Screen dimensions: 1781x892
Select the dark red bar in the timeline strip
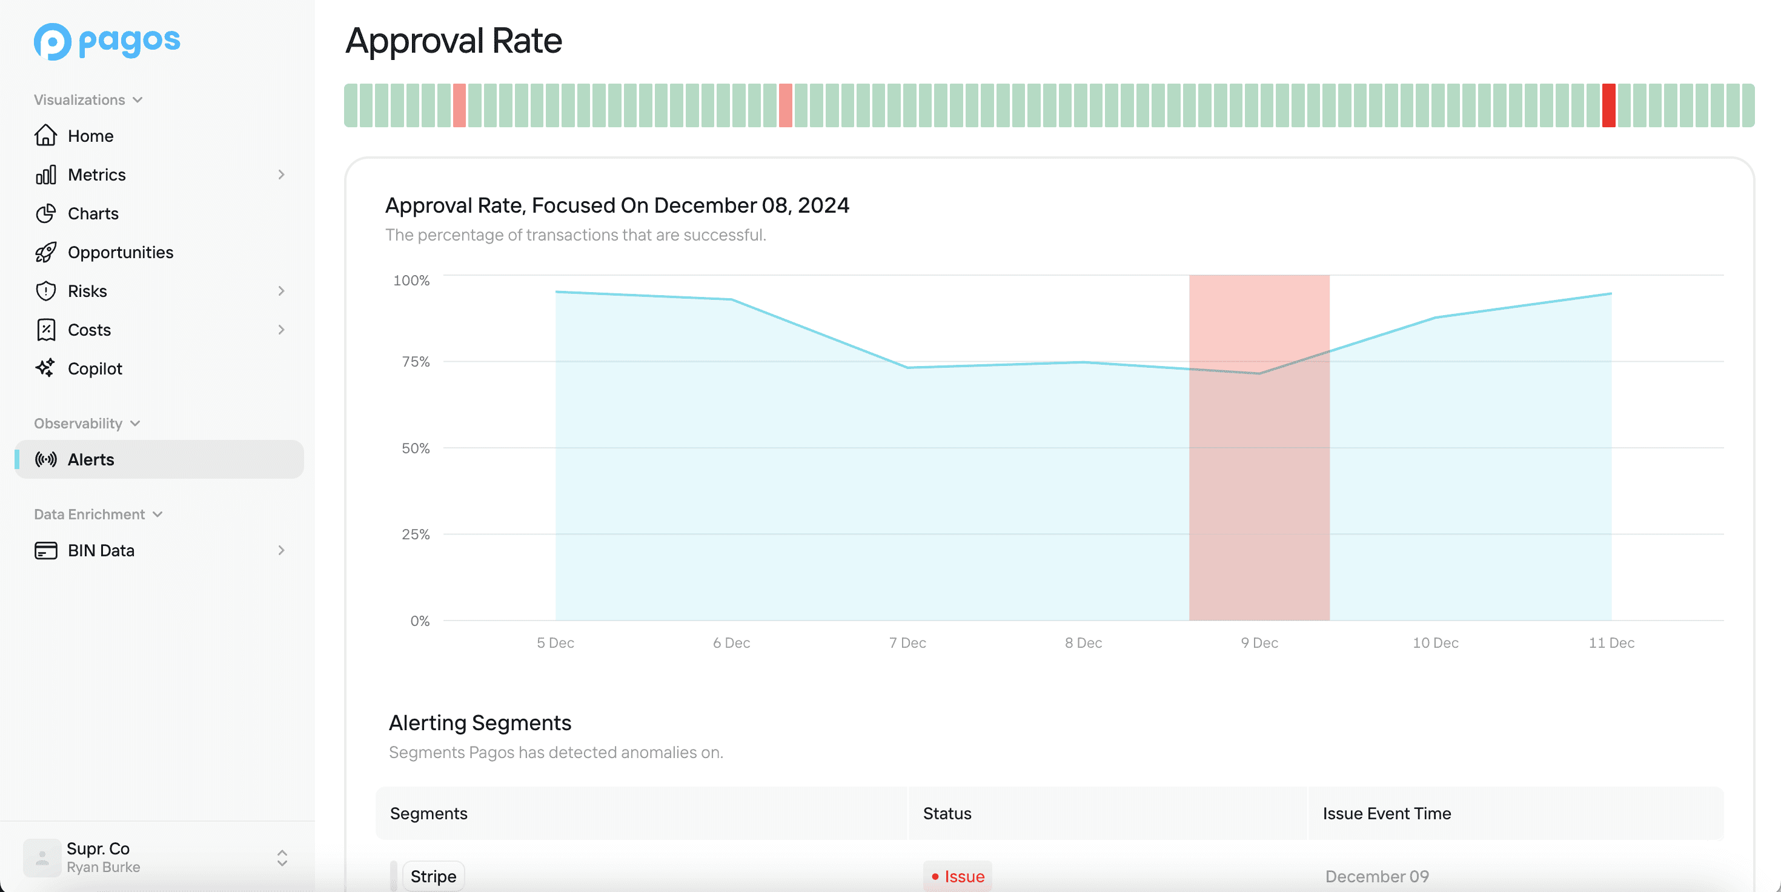point(1609,105)
